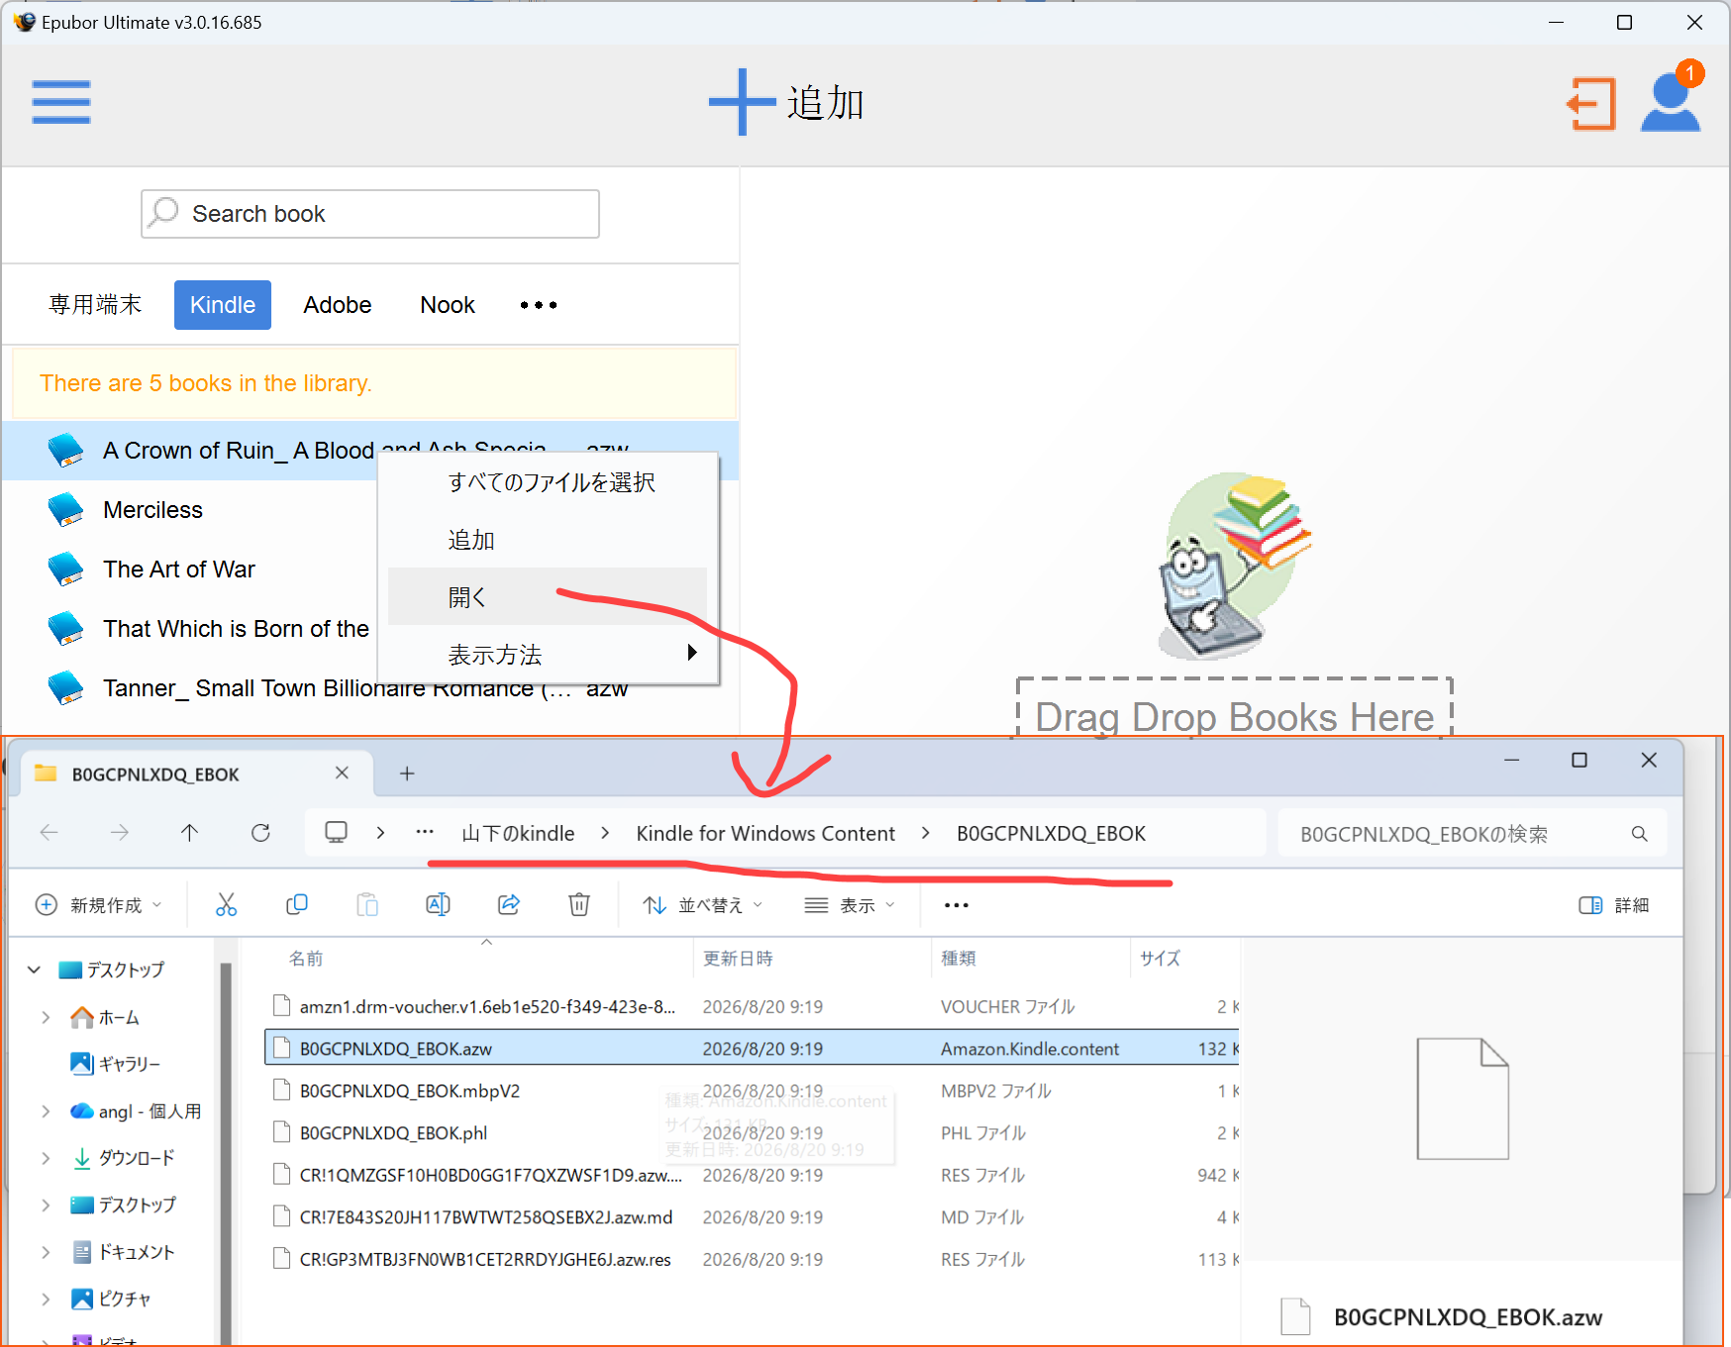Go forward in Explorer navigation
This screenshot has width=1731, height=1347.
(120, 833)
